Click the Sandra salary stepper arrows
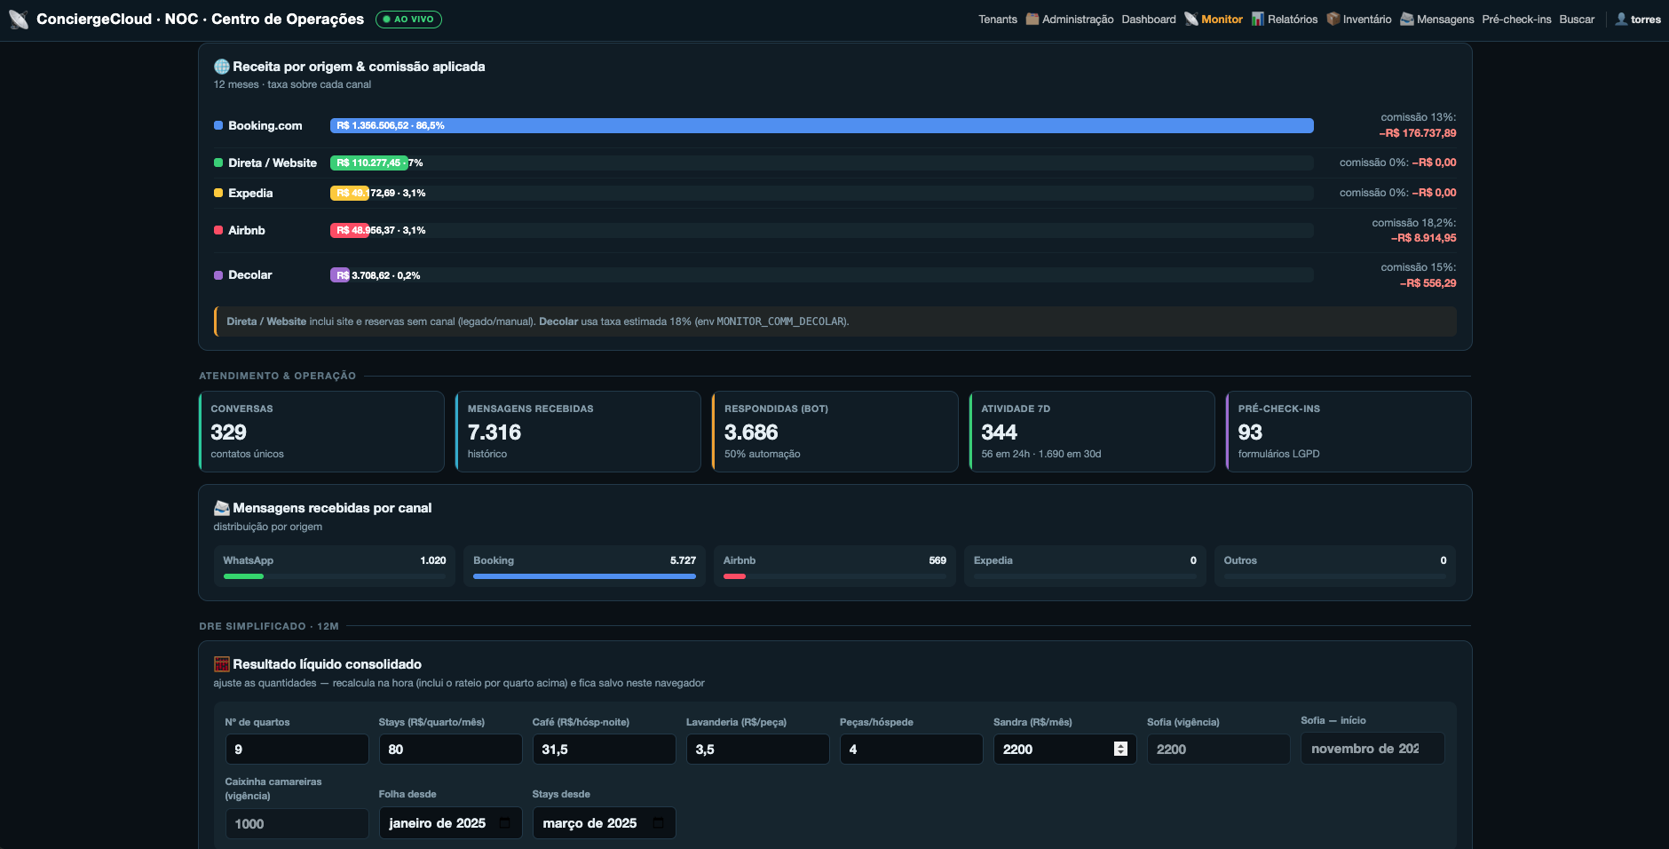 click(x=1120, y=749)
